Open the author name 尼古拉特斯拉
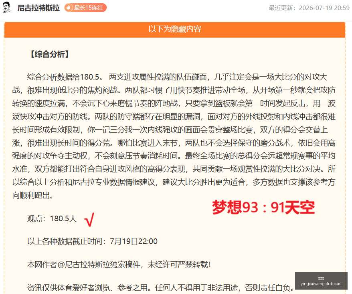 pos(38,8)
